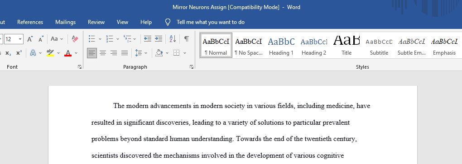Apply the Subtle Emphasis style
This screenshot has height=164, width=462.
click(x=412, y=45)
